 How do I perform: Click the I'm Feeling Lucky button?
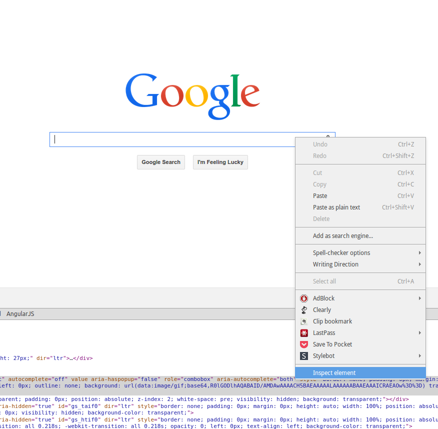pyautogui.click(x=220, y=162)
